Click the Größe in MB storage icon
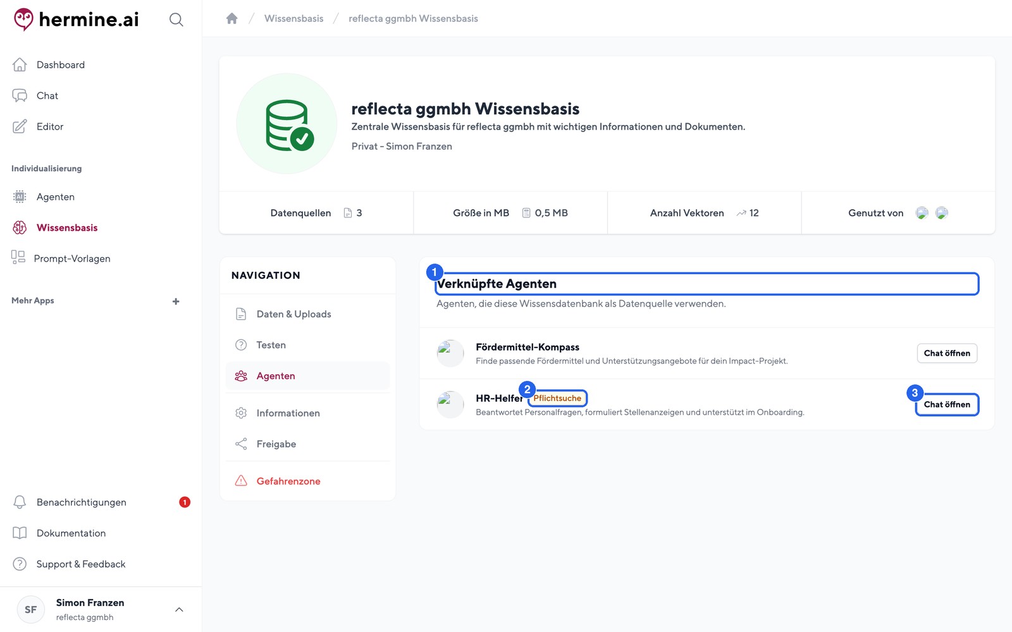The width and height of the screenshot is (1012, 632). 526,213
